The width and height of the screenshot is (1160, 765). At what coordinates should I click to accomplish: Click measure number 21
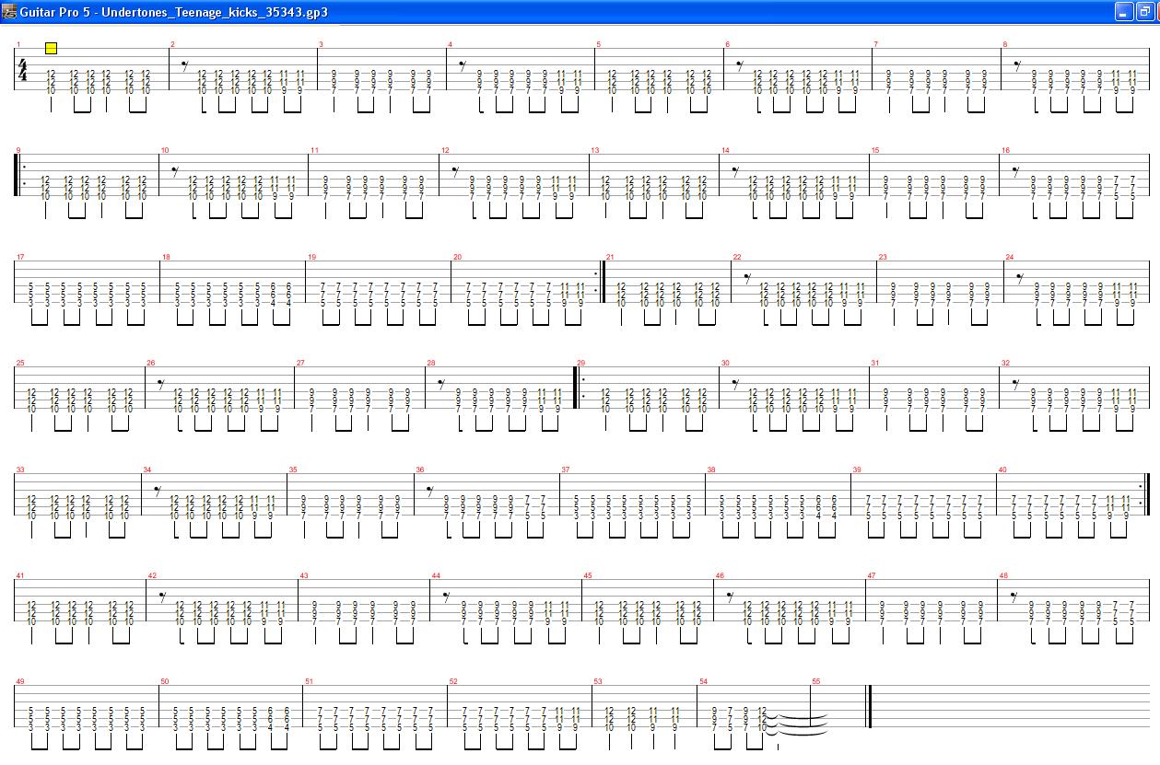(610, 257)
